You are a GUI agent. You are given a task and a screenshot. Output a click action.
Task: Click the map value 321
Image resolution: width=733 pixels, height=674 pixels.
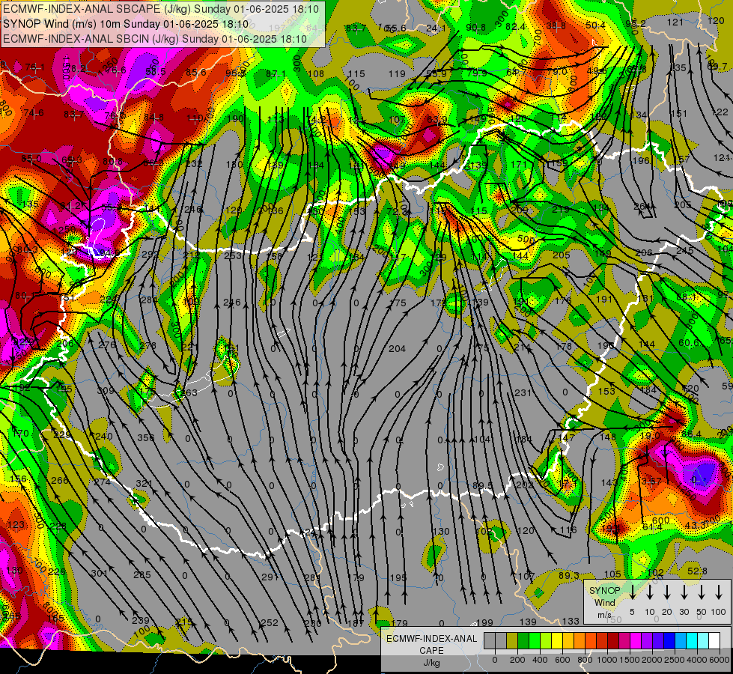(x=144, y=483)
